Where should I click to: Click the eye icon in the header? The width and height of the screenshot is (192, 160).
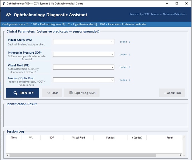pyautogui.click(x=8, y=15)
